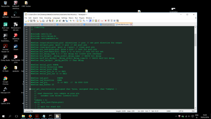This screenshot has height=119, width=211.
Task: Open the Run menu
Action: pos(76,18)
